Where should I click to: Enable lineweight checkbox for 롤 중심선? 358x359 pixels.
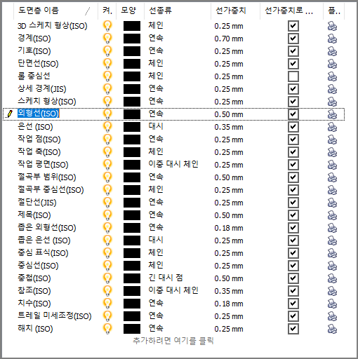coord(293,76)
